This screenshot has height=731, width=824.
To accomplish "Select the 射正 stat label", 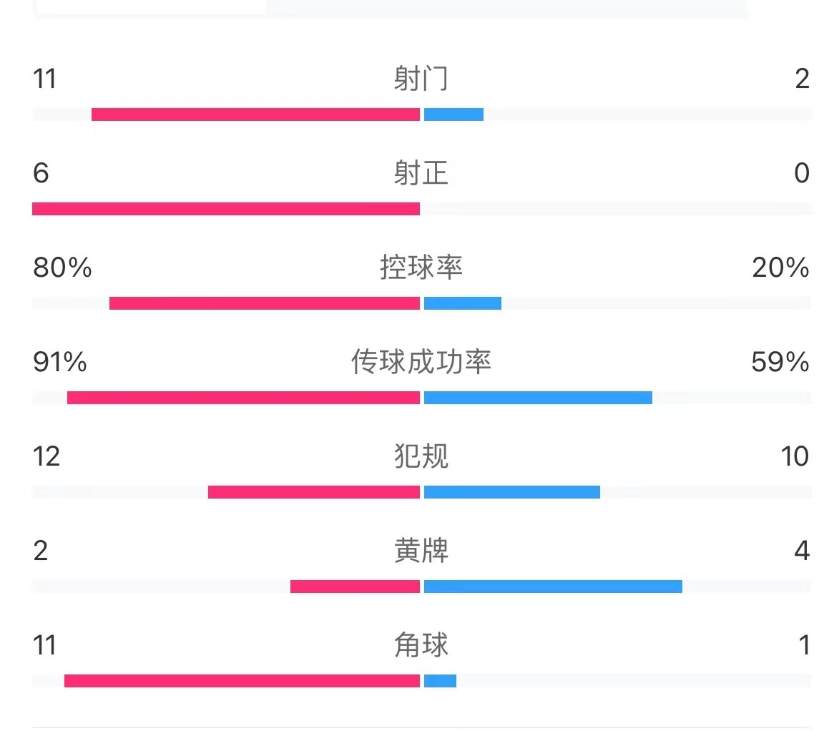I will [x=421, y=173].
